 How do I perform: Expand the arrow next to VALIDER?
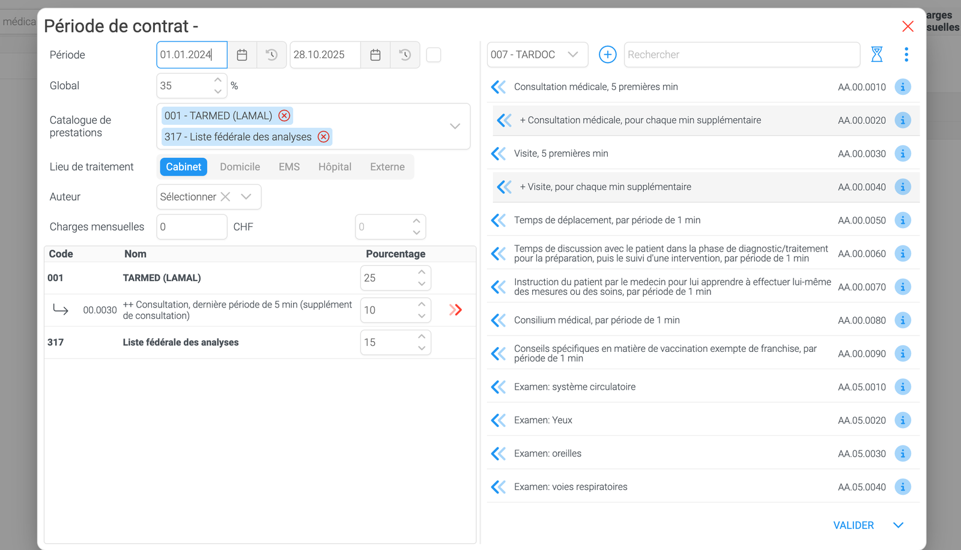click(x=899, y=525)
